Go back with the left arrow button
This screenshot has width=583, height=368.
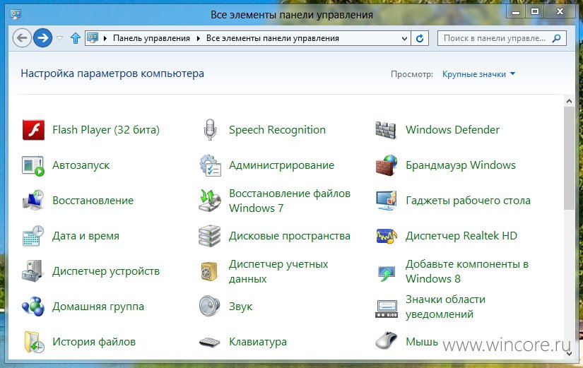(22, 38)
